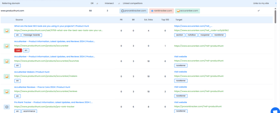Select the ranktracker.com competitor chip

pos(161,11)
